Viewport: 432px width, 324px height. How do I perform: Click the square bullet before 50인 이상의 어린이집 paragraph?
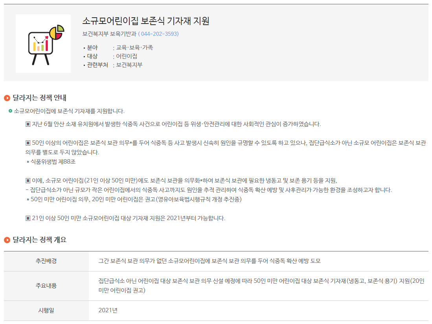(x=28, y=143)
